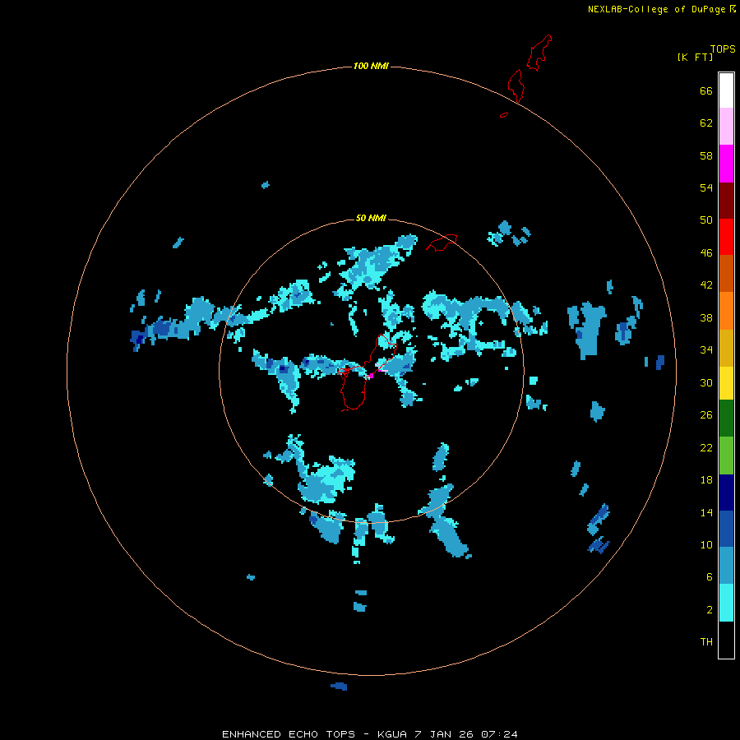The image size is (740, 740).
Task: Click the '2' legend value
Action: pyautogui.click(x=710, y=610)
